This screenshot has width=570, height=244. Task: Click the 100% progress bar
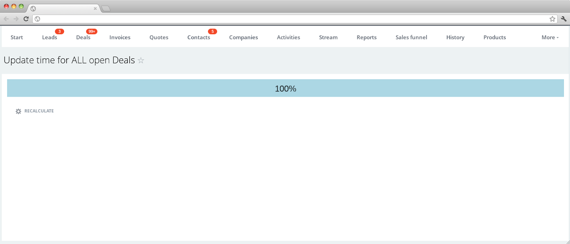pyautogui.click(x=285, y=88)
